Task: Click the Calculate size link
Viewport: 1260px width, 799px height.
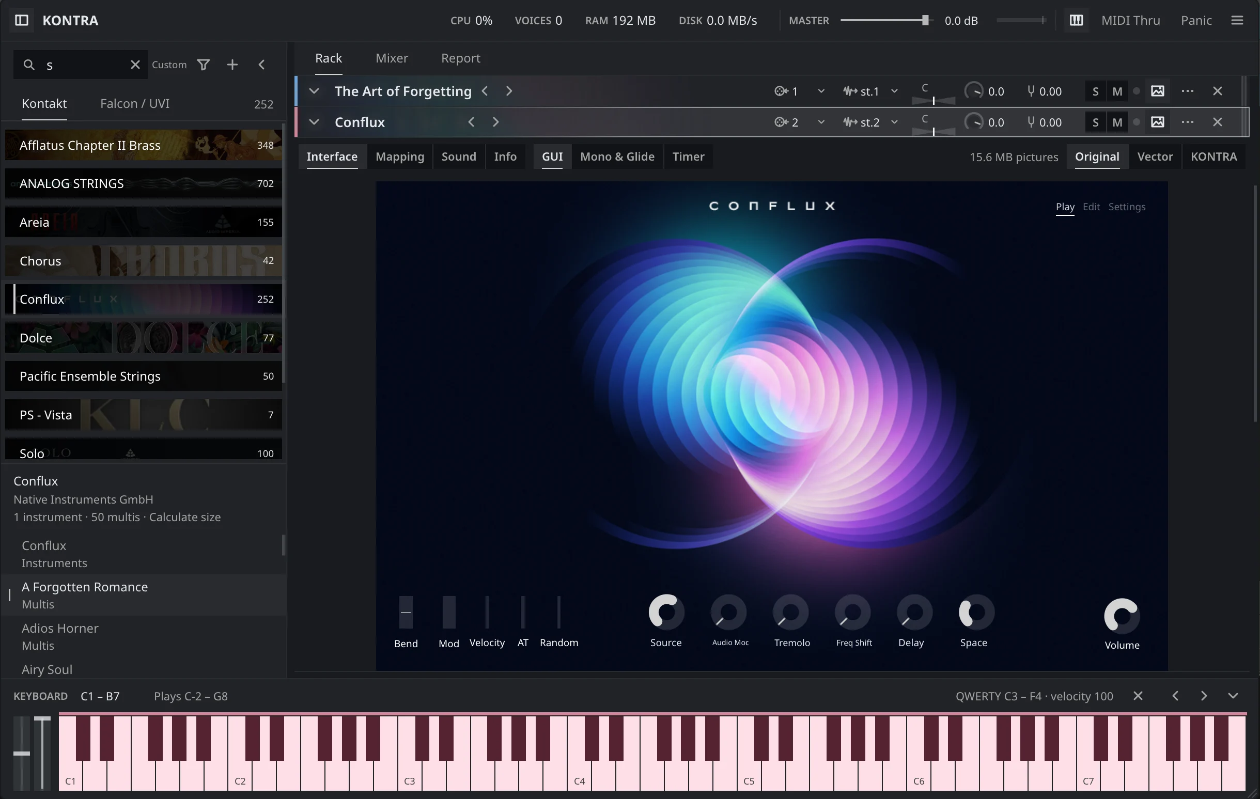Action: coord(185,517)
